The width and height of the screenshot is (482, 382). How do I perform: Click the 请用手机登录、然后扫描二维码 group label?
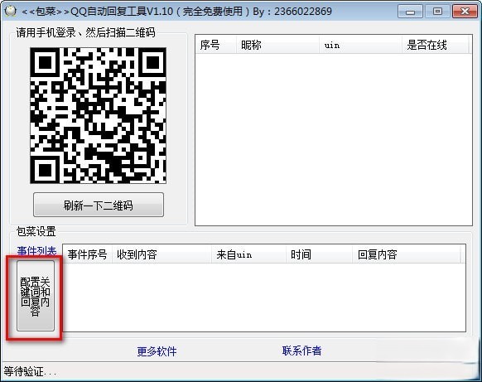pyautogui.click(x=86, y=32)
